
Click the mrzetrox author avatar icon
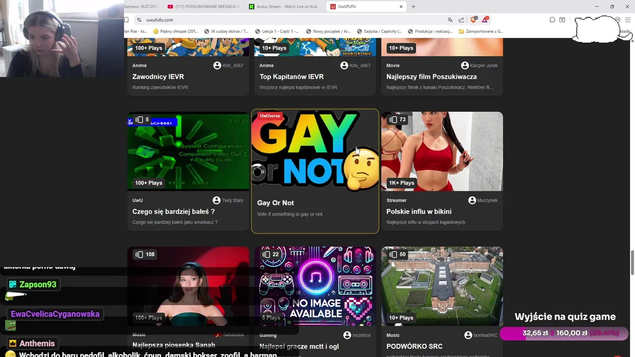click(347, 335)
